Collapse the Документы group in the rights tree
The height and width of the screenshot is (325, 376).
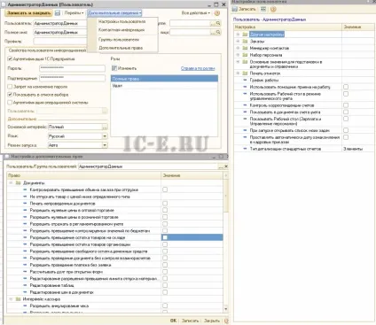(x=11, y=183)
